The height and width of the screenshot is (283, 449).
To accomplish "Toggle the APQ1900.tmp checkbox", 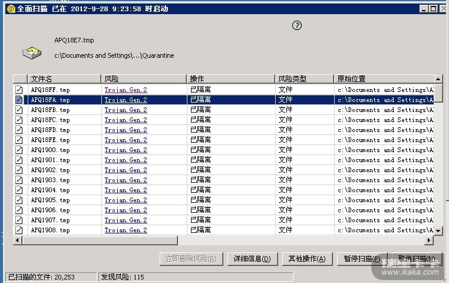I will (19, 150).
